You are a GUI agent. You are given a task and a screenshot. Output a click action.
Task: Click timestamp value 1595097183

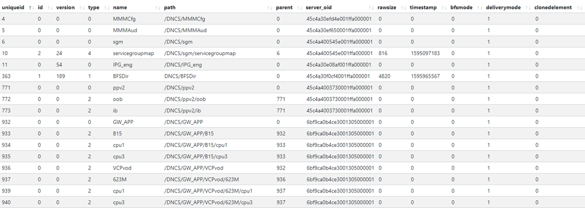click(426, 53)
